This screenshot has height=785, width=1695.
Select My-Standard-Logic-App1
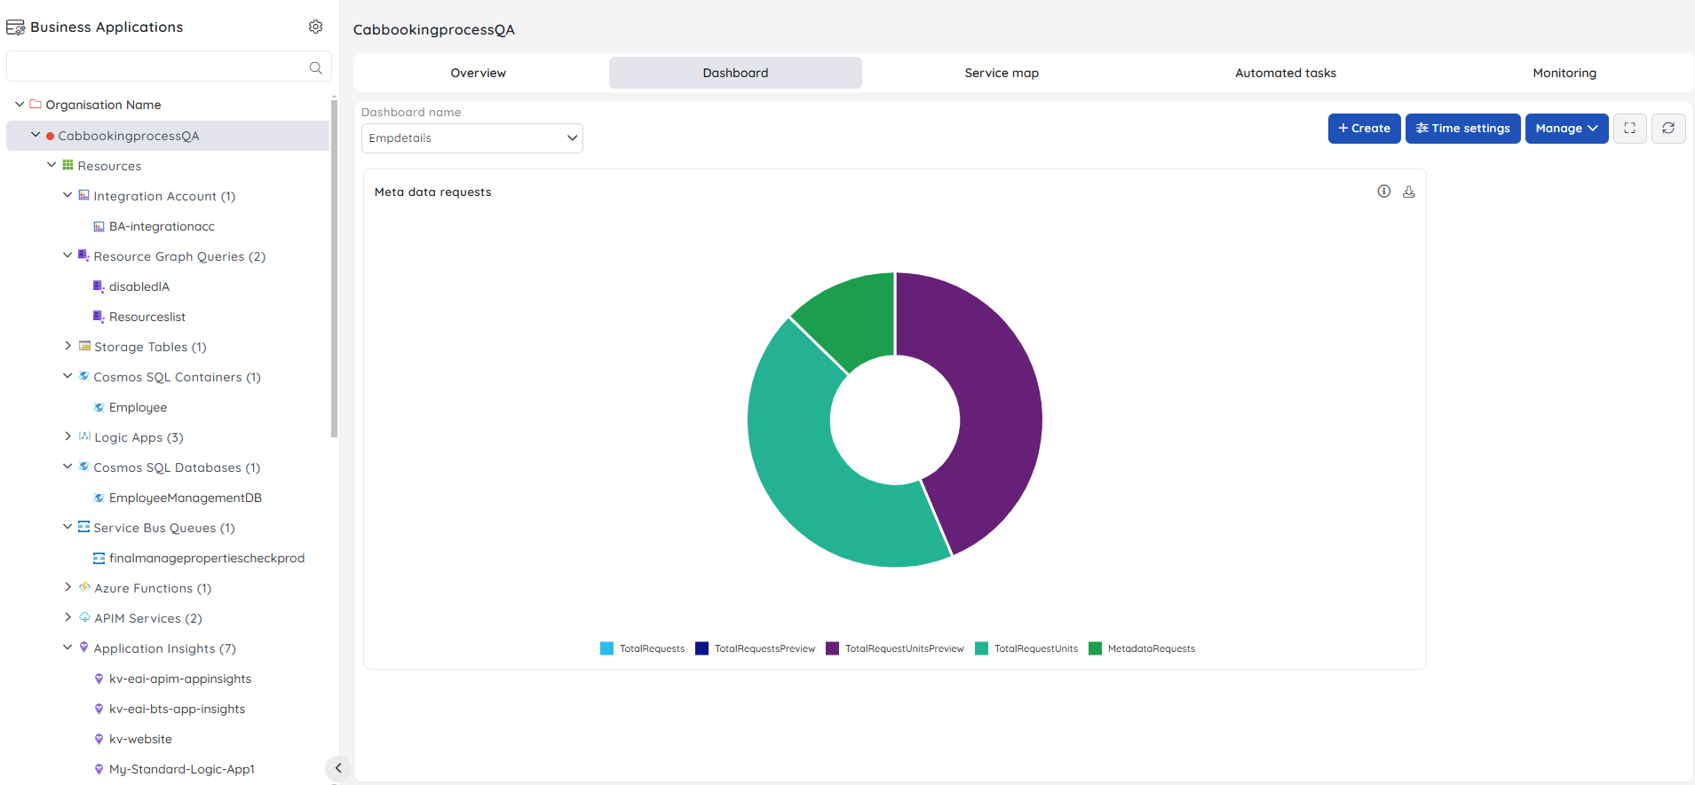[x=181, y=769]
